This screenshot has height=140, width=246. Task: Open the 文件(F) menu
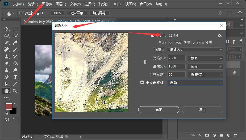(18, 4)
